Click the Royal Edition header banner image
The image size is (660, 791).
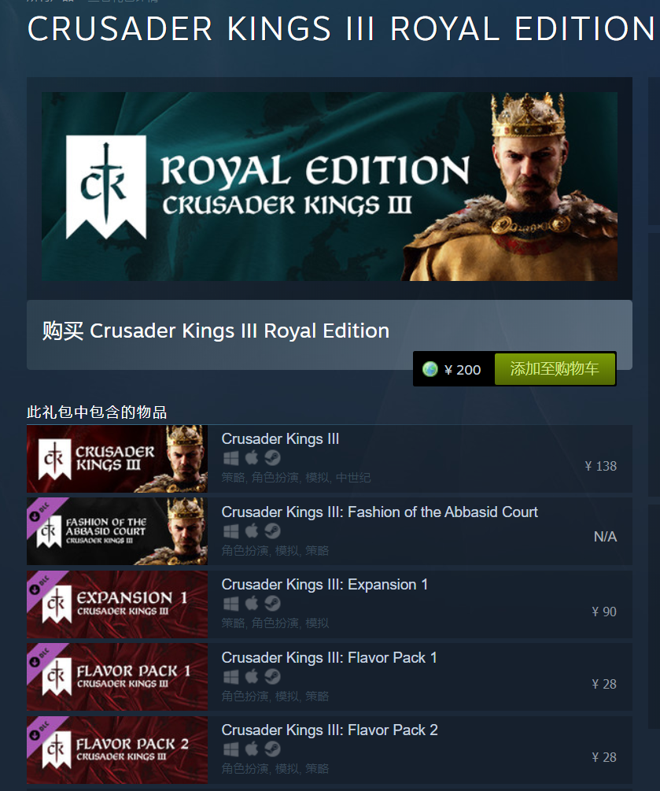click(x=330, y=187)
